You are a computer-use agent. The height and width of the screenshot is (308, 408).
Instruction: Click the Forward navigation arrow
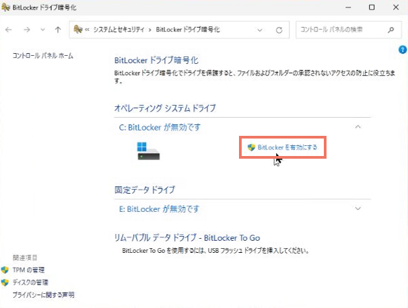(x=26, y=30)
